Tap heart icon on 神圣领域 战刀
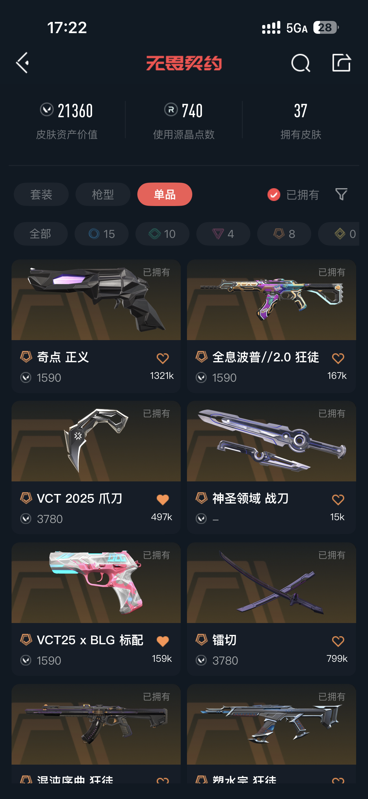368x799 pixels. point(338,500)
